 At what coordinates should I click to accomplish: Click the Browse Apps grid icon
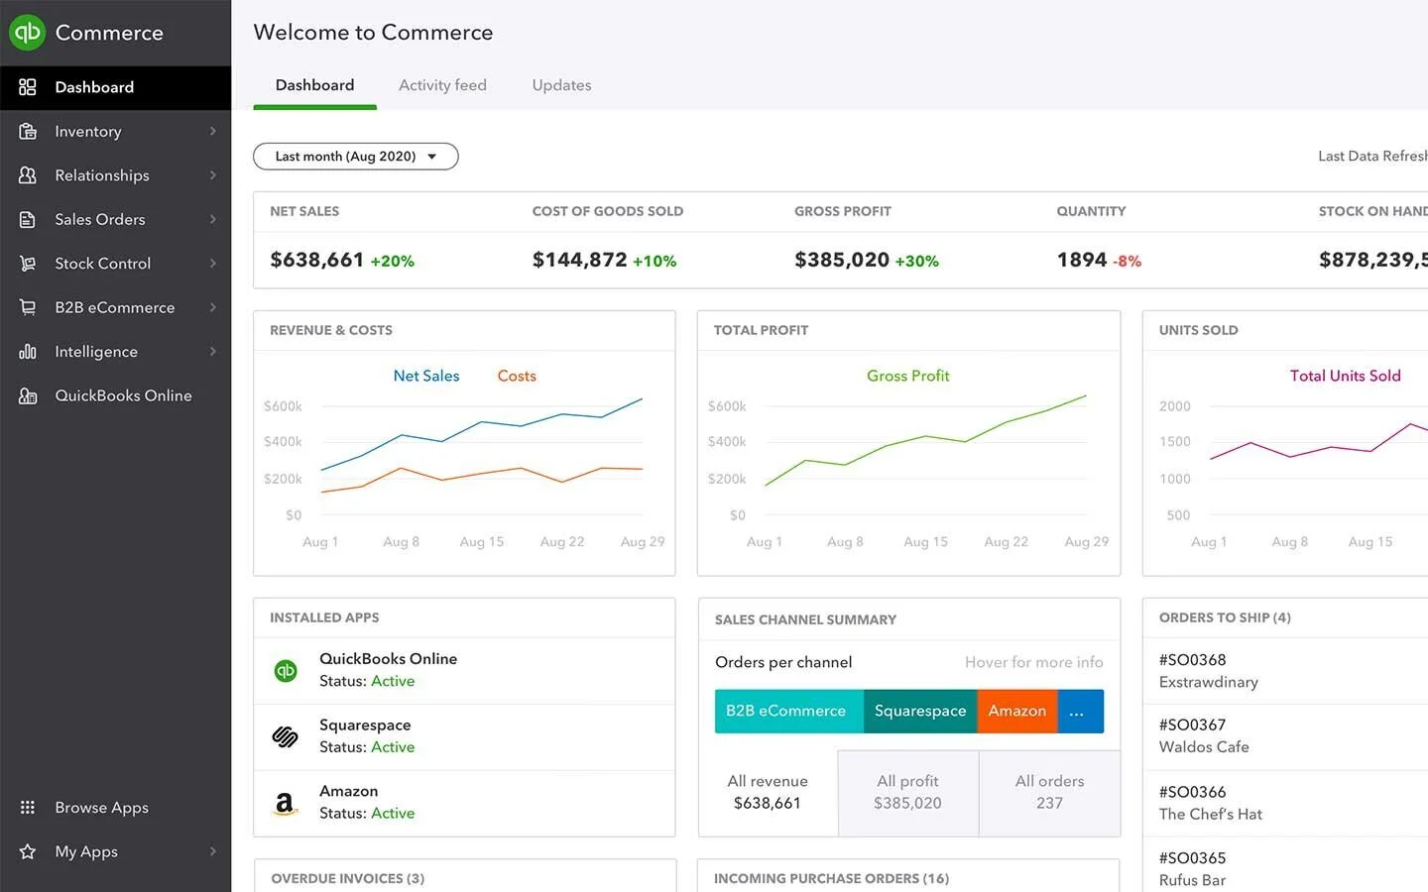(x=27, y=807)
